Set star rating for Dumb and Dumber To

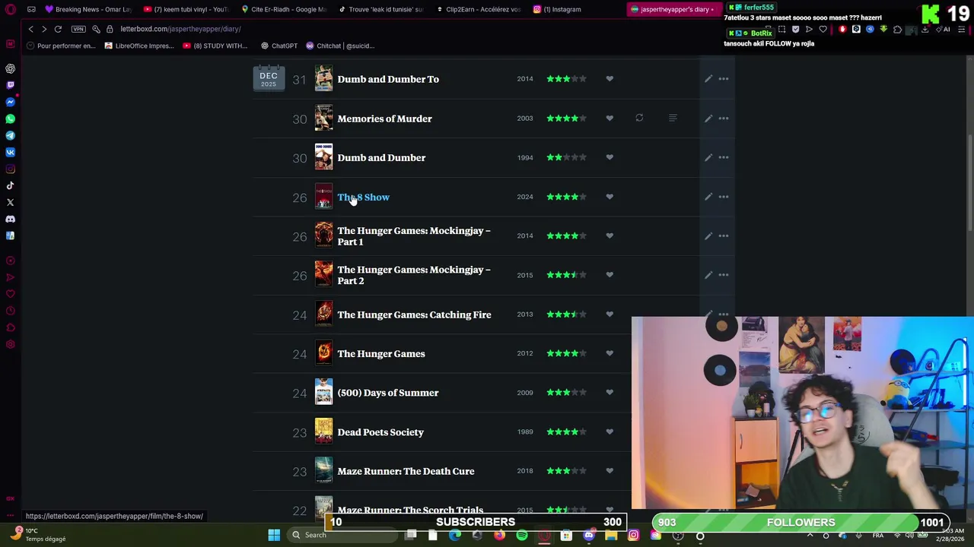click(x=566, y=79)
